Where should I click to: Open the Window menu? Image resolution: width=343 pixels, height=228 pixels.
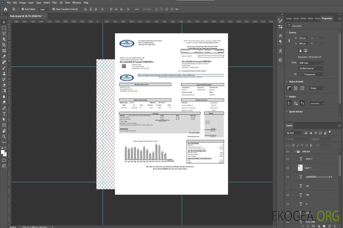[77, 3]
